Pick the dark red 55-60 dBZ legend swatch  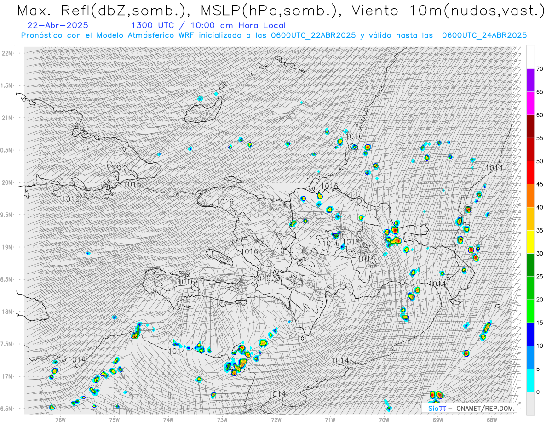point(530,126)
